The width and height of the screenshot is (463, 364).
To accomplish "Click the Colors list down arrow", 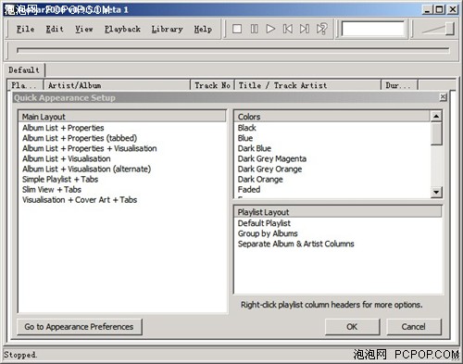I will 436,192.
